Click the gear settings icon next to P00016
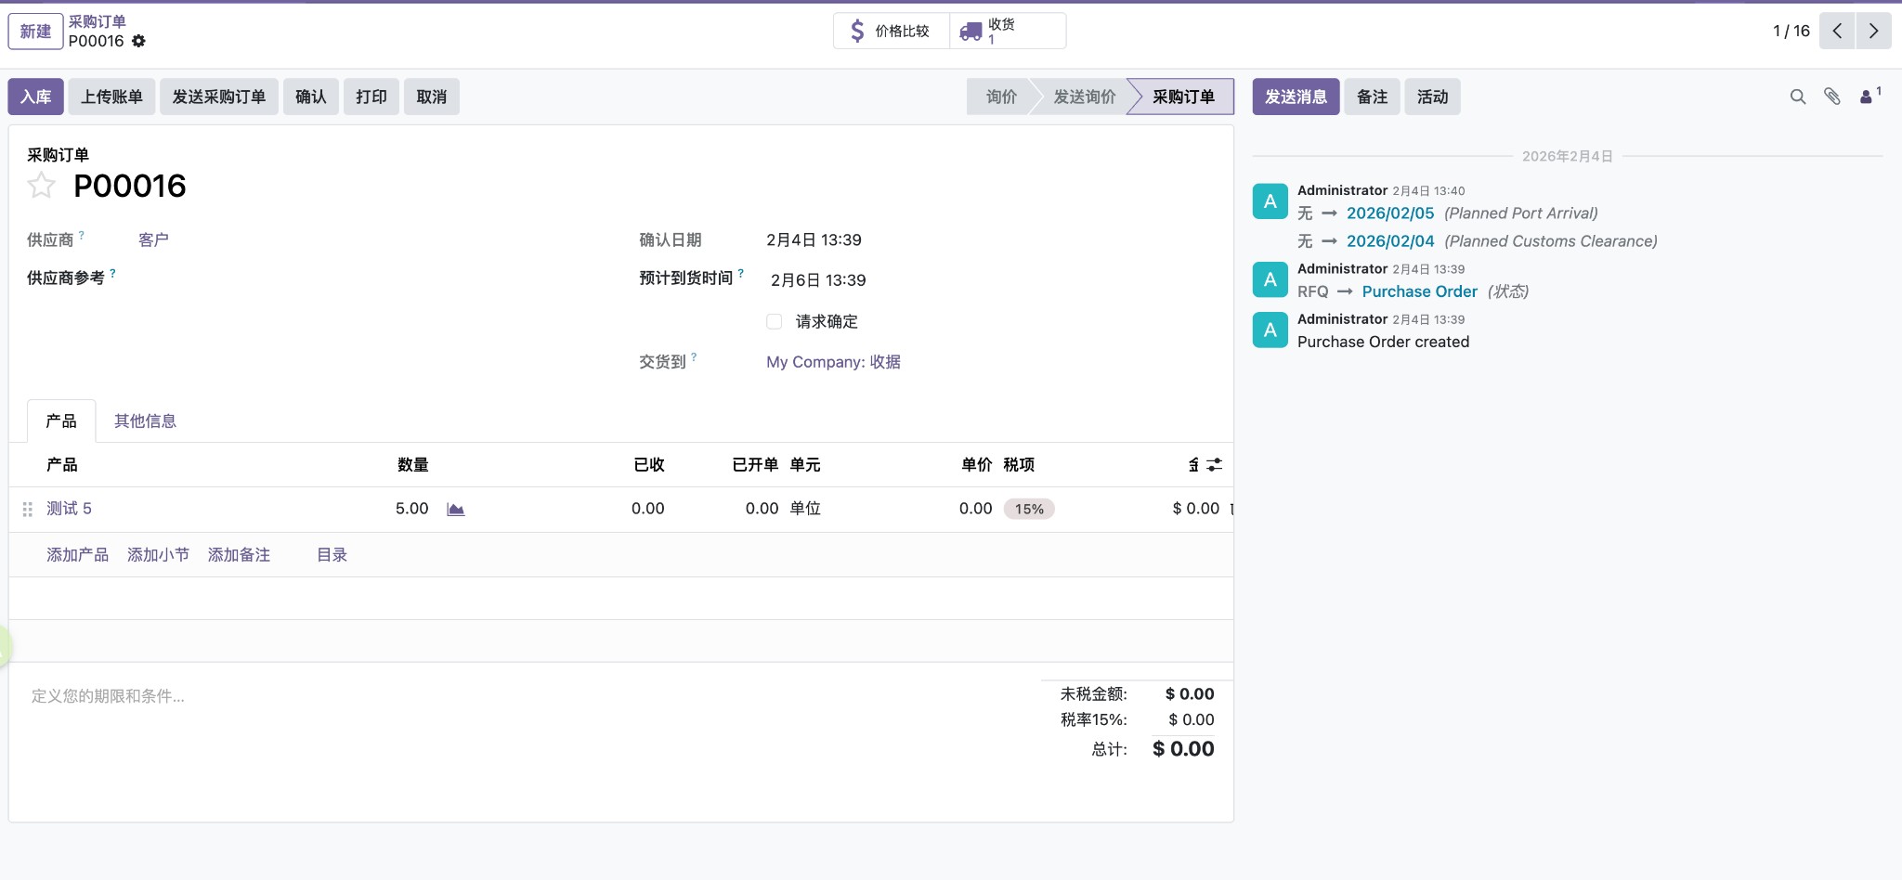Viewport: 1902px width, 880px height. [x=138, y=41]
